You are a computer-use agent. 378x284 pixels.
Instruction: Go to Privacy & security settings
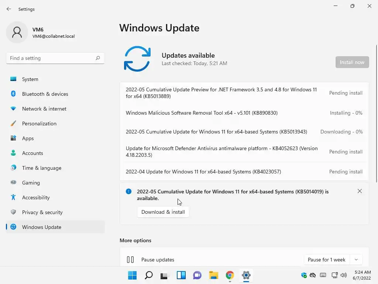point(55,212)
